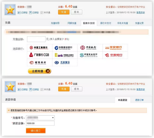Click the first 已绑定 badge in 退款申请 panel
The height and width of the screenshot is (138, 154).
pyautogui.click(x=23, y=90)
